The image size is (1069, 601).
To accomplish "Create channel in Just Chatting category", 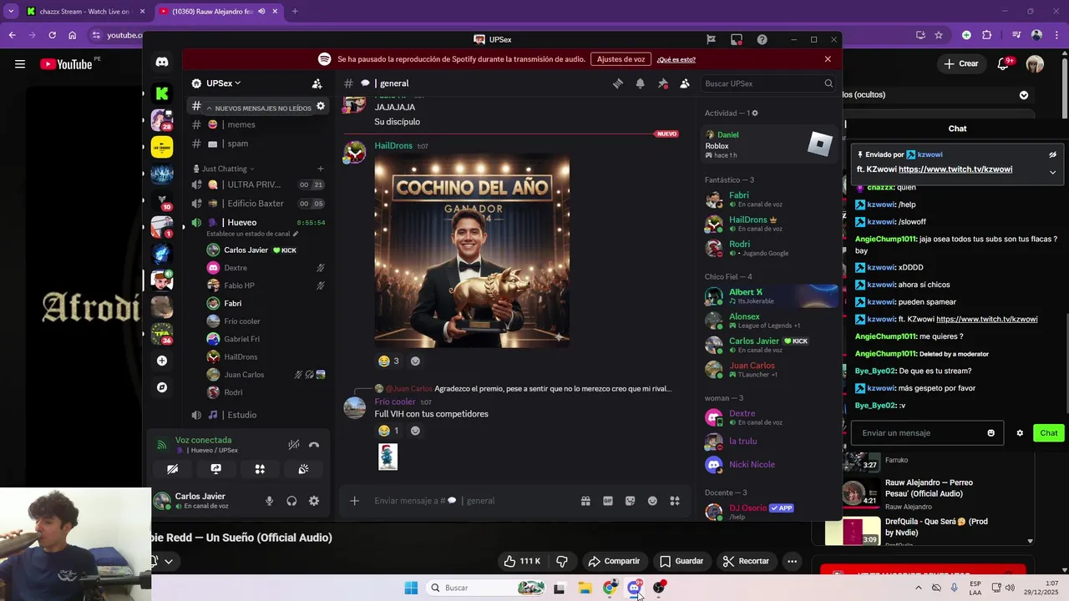I will [320, 169].
